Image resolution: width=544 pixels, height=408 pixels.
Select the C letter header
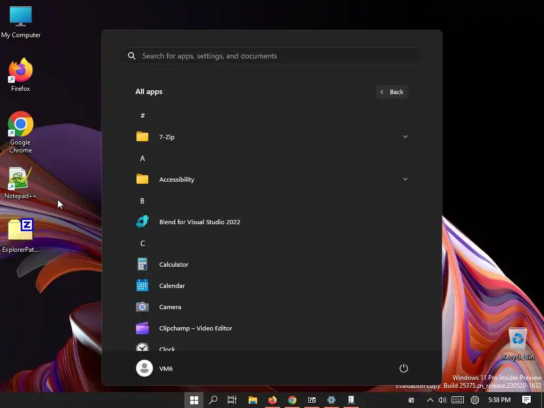tap(142, 243)
